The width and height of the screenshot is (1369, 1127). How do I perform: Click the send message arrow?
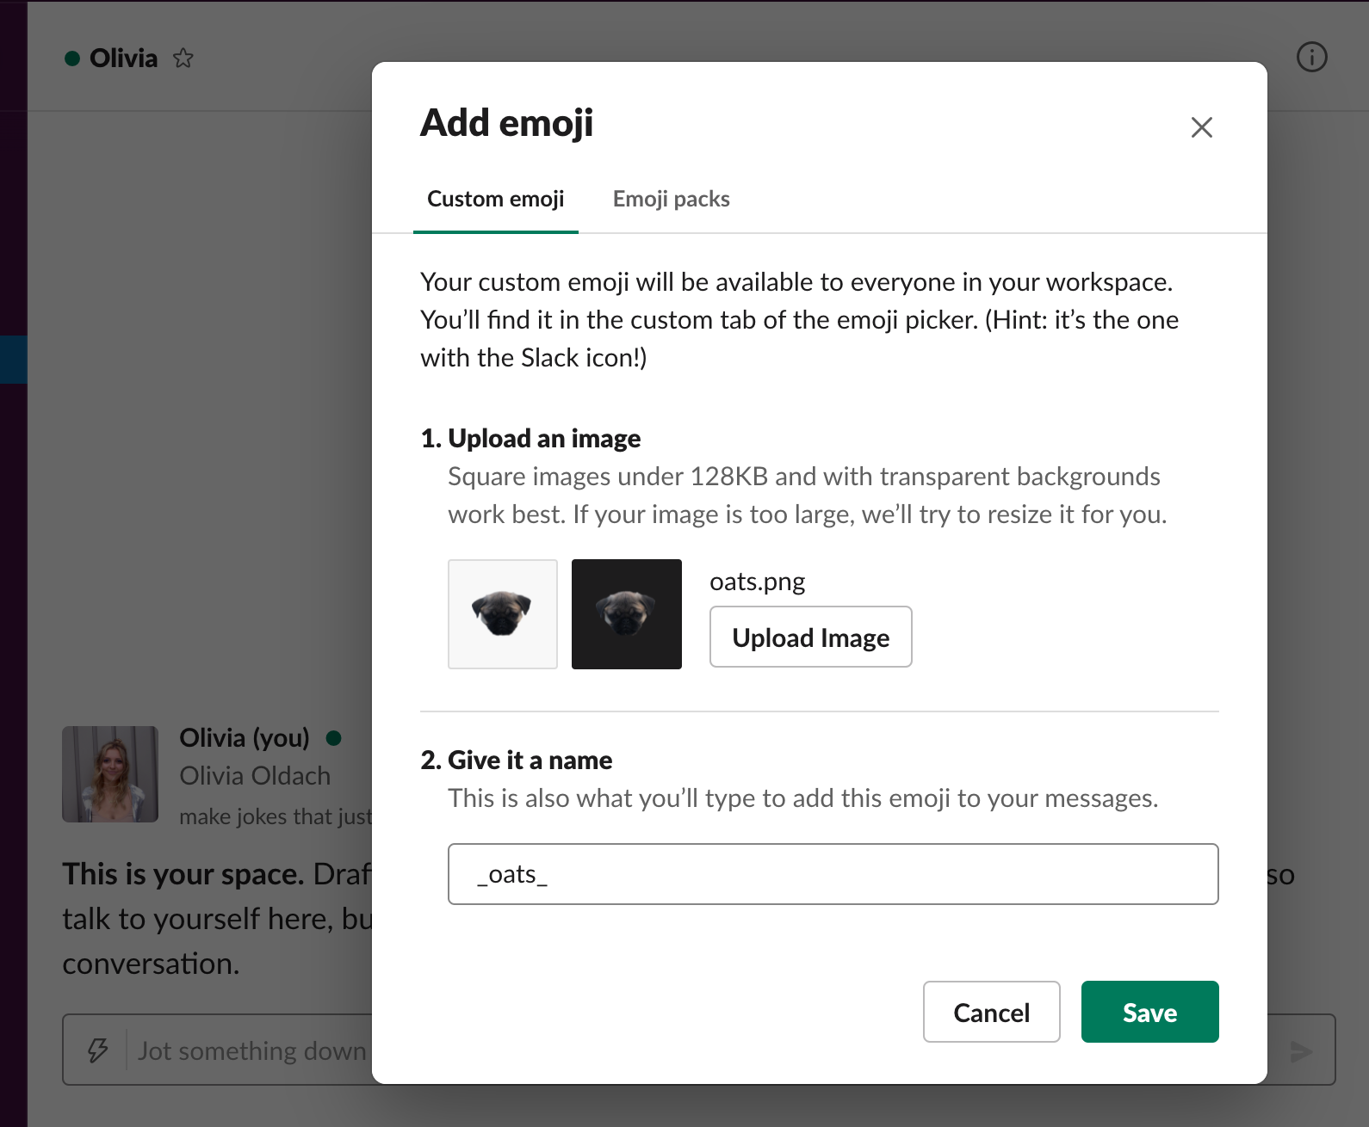1301,1050
